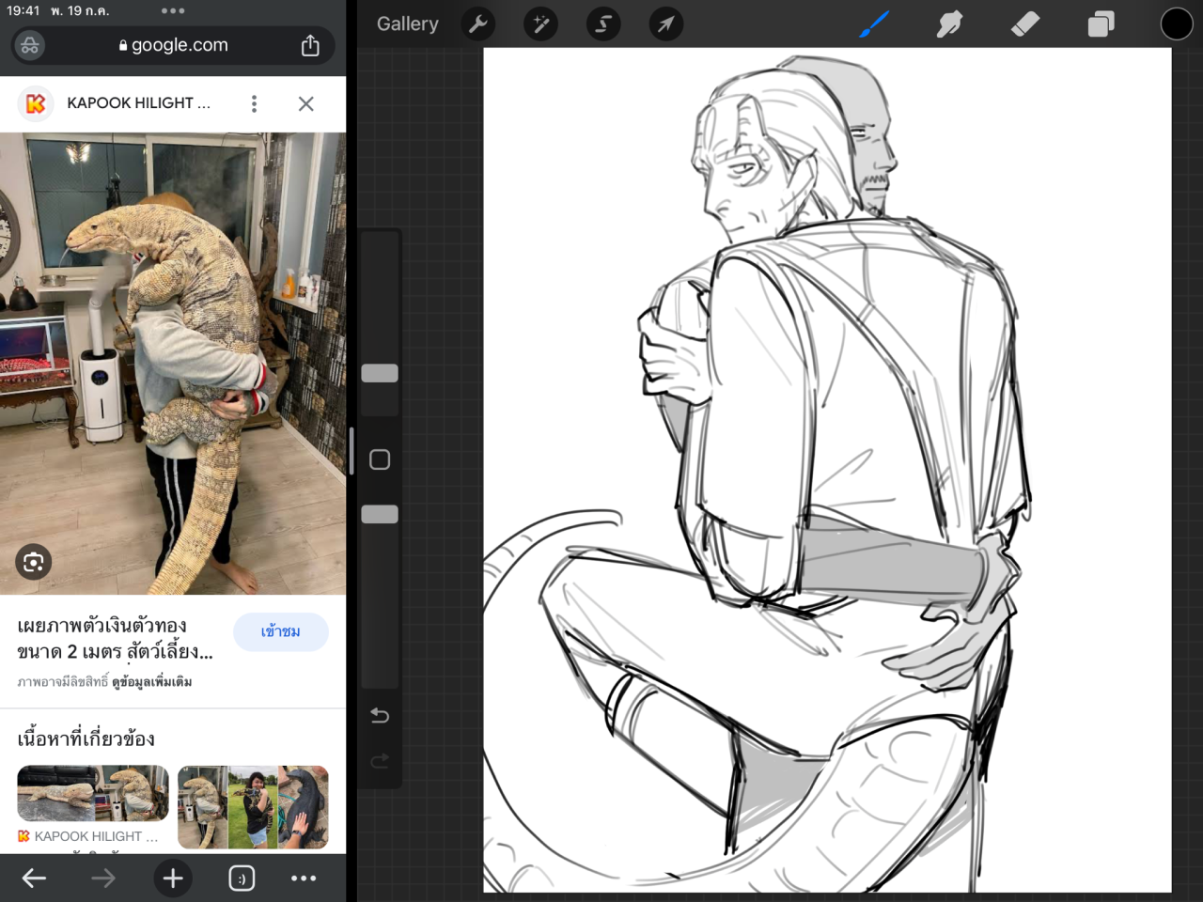Activate the Selection tool
This screenshot has height=902, width=1203.
pos(603,23)
